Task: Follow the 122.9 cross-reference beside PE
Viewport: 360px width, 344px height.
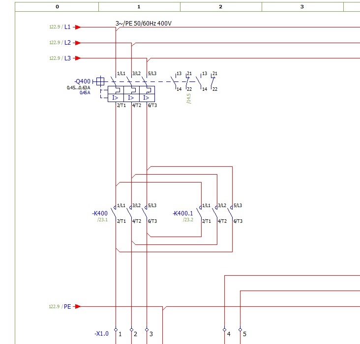Action: click(x=55, y=306)
